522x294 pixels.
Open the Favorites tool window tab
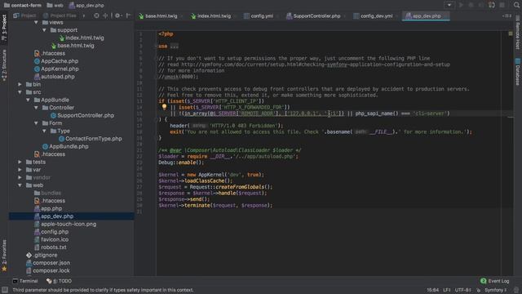pyautogui.click(x=4, y=255)
